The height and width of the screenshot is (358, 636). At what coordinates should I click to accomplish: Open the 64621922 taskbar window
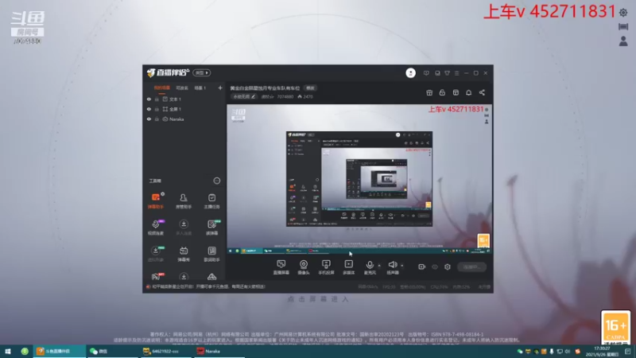pyautogui.click(x=166, y=351)
